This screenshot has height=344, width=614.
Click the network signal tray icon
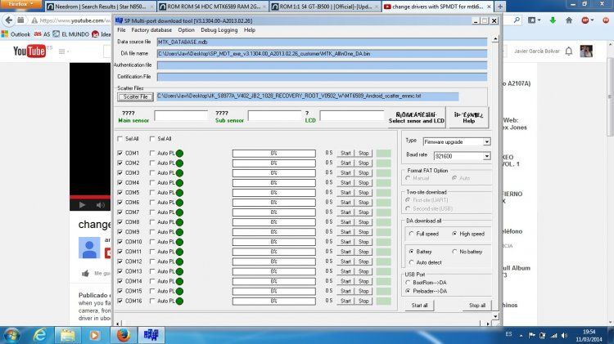point(553,335)
